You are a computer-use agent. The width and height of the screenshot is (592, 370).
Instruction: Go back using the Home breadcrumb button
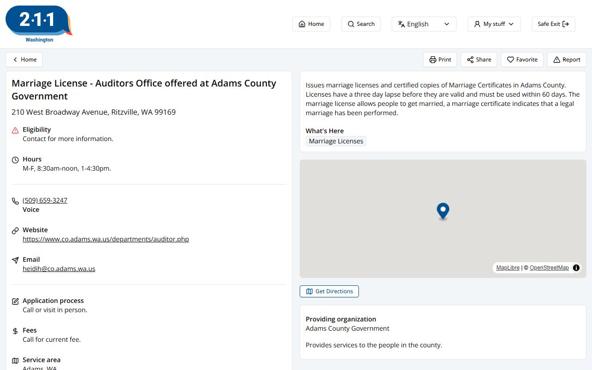click(x=24, y=60)
